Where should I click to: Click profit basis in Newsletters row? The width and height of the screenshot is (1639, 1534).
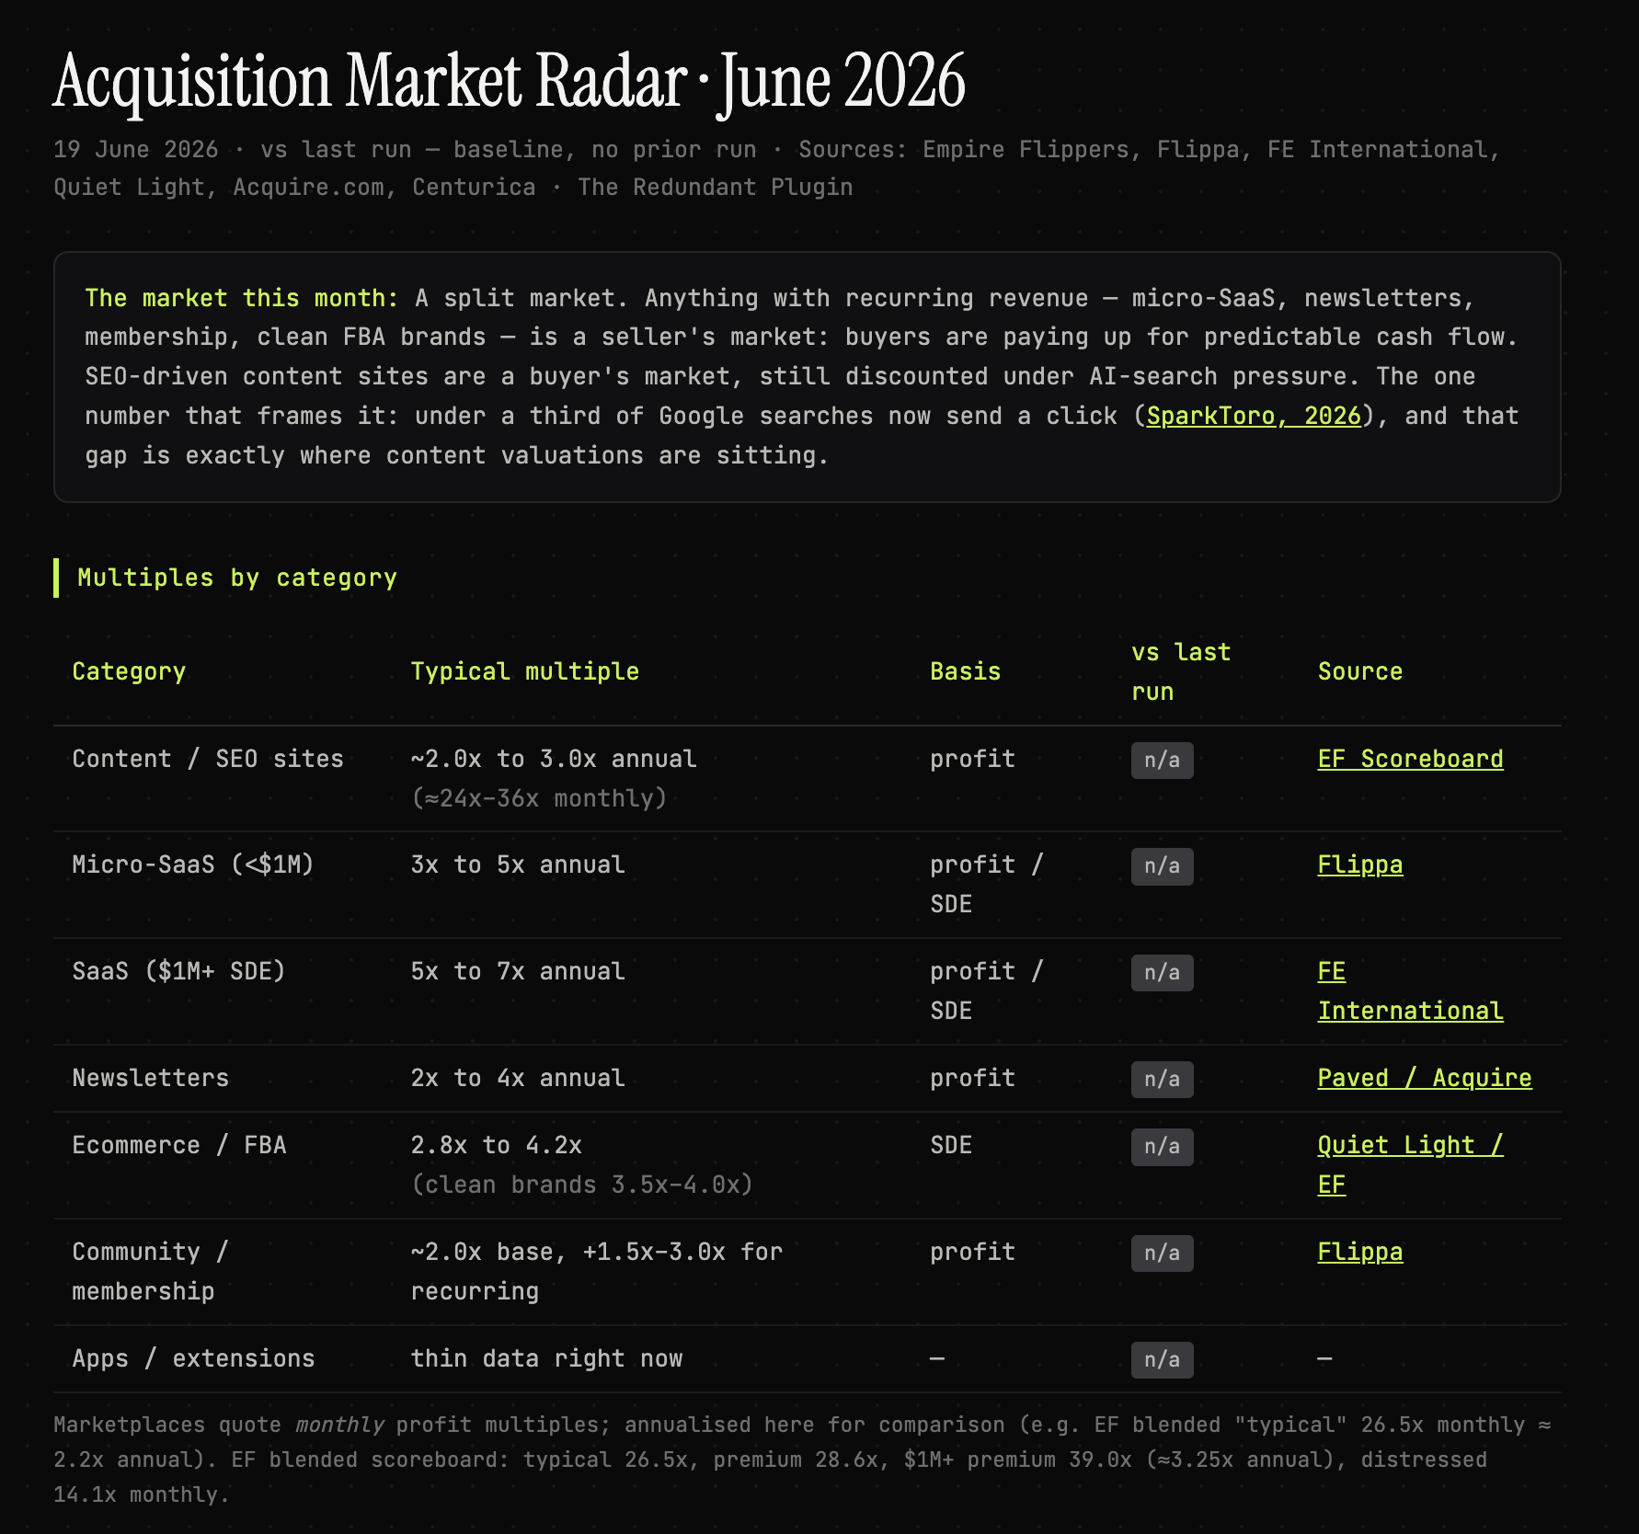972,1078
